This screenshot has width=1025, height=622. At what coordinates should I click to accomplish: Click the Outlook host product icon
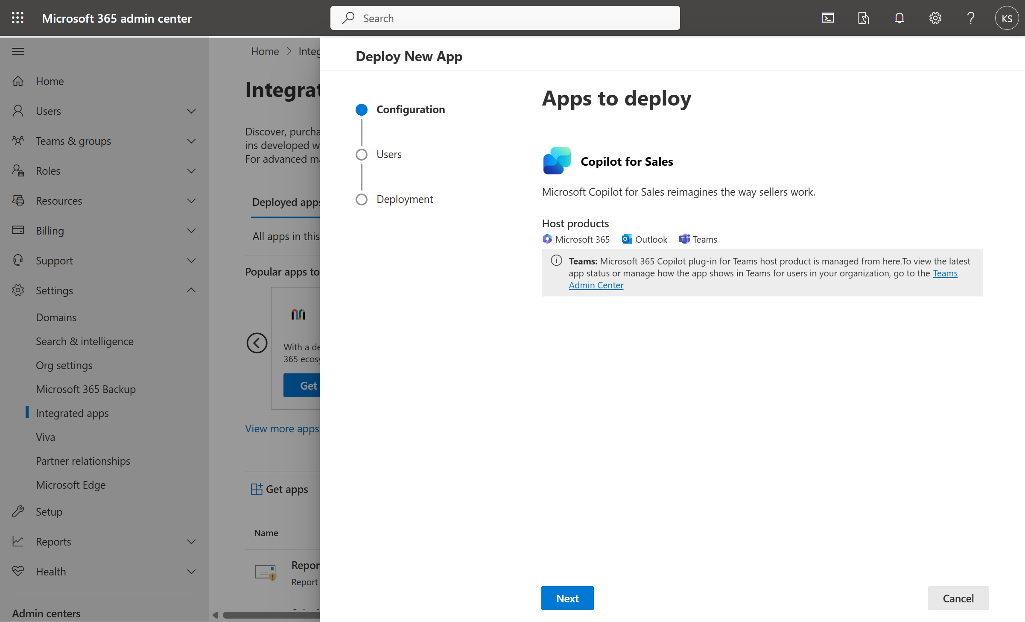point(625,239)
